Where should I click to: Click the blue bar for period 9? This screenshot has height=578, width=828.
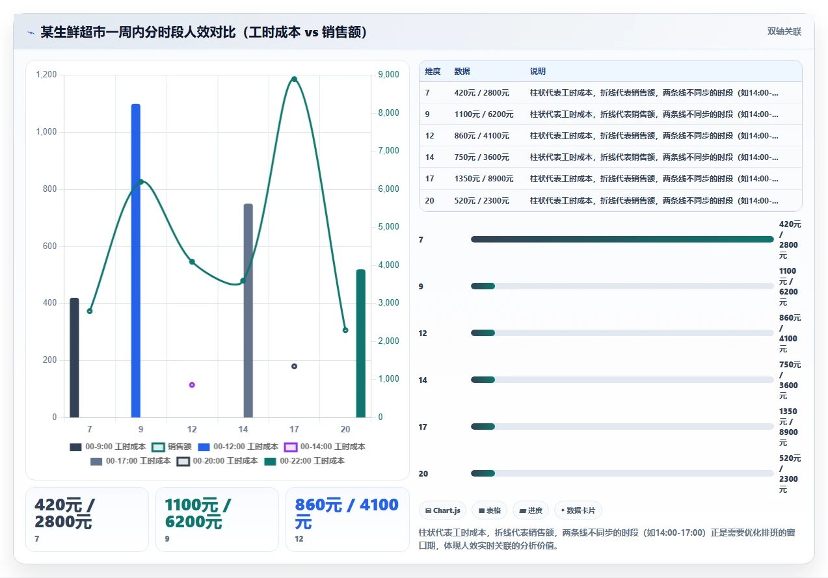(135, 261)
